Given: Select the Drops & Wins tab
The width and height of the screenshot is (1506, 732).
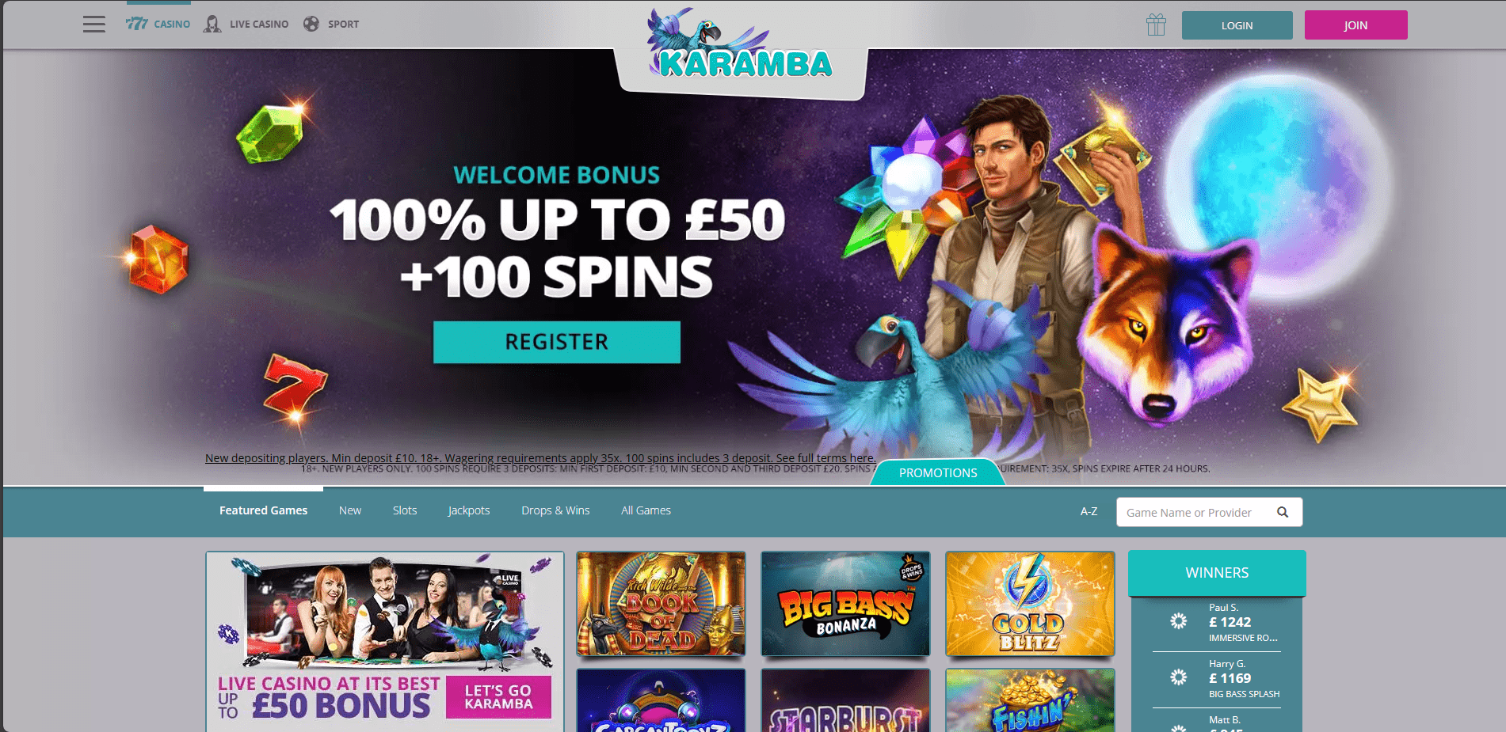Looking at the screenshot, I should [x=555, y=510].
